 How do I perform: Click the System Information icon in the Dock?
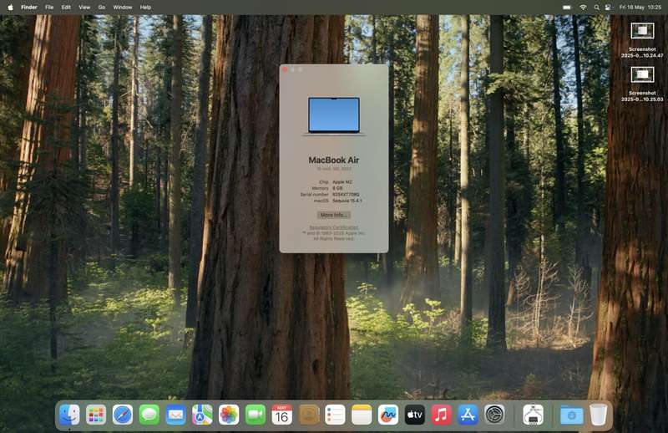click(533, 415)
